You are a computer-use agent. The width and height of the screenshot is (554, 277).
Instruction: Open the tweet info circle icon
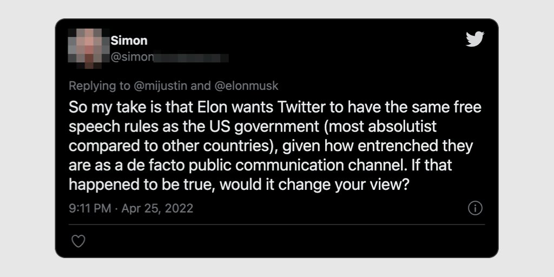point(474,208)
